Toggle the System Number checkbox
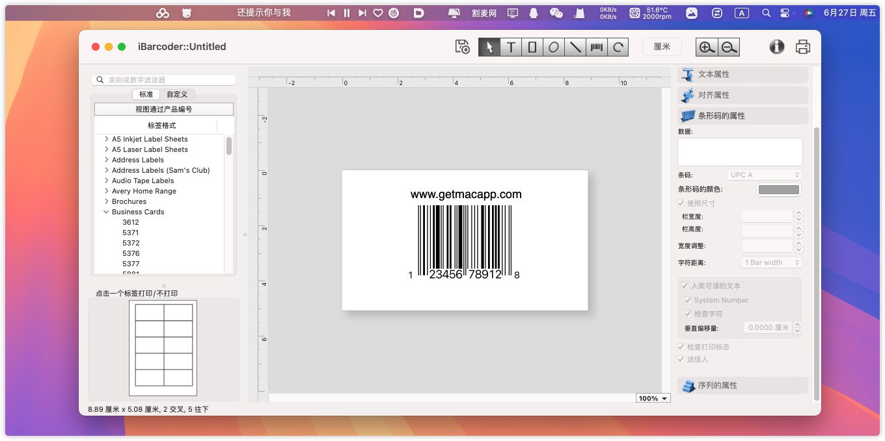 pyautogui.click(x=688, y=300)
